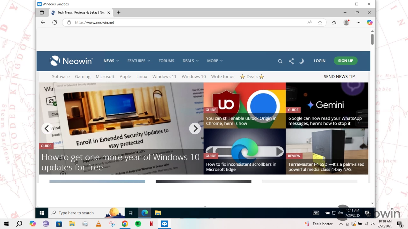
Task: Open the Windows 11 category
Action: click(x=164, y=77)
